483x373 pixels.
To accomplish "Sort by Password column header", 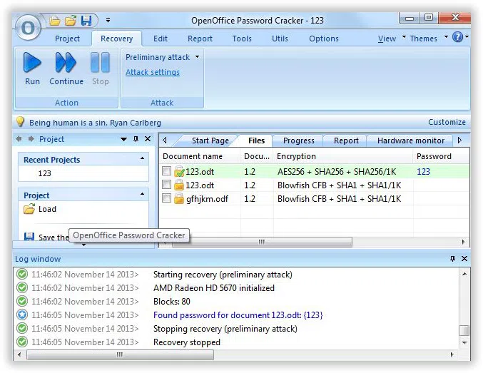I will point(442,156).
